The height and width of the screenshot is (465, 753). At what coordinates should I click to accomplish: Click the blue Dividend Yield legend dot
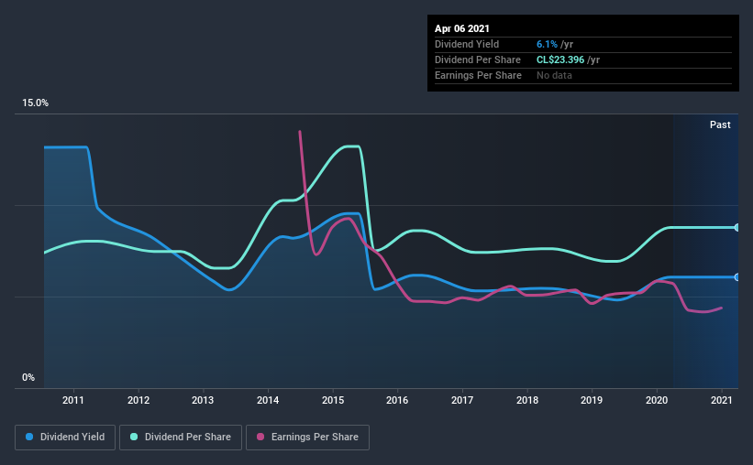(29, 437)
